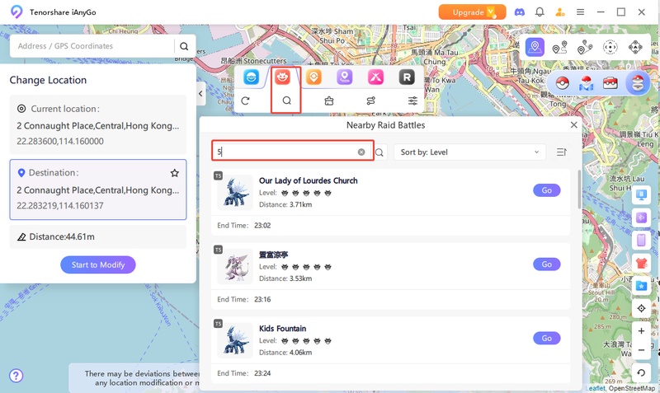The width and height of the screenshot is (660, 393).
Task: Click the phone device sidebar icon
Action: coord(641,240)
